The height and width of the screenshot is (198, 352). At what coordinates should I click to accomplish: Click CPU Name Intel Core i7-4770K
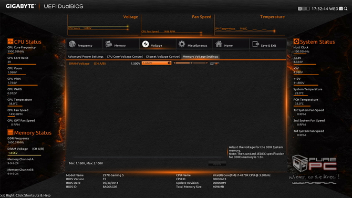click(x=223, y=175)
